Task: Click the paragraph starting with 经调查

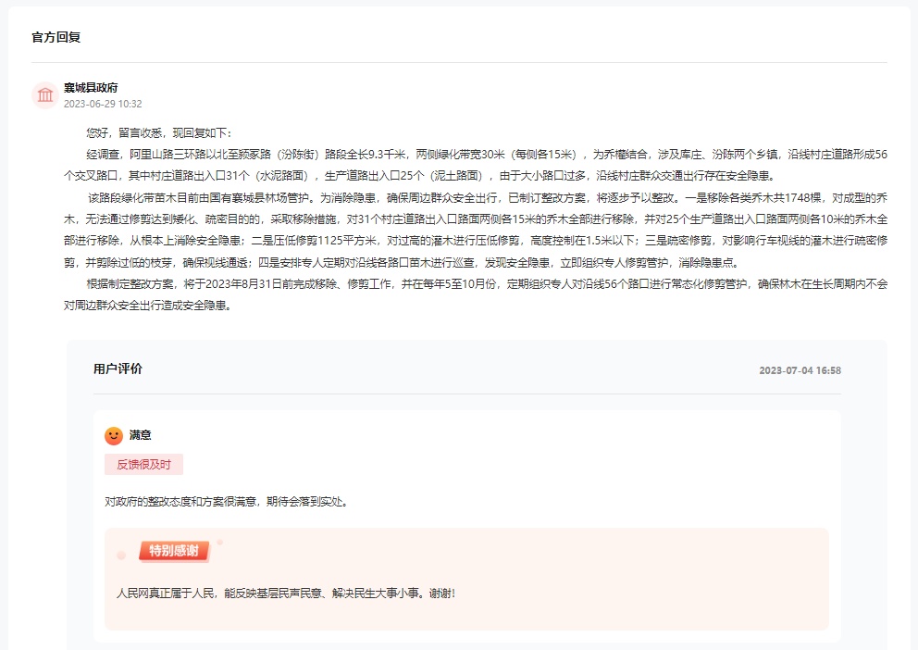Action: pyautogui.click(x=463, y=154)
